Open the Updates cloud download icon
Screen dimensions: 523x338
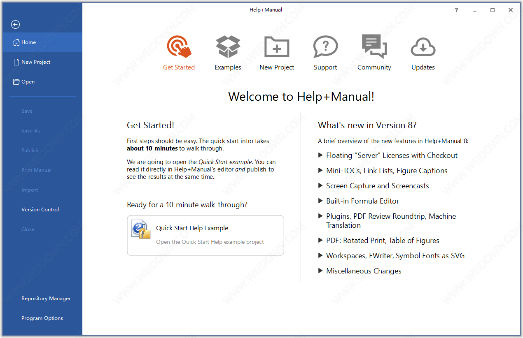click(423, 47)
